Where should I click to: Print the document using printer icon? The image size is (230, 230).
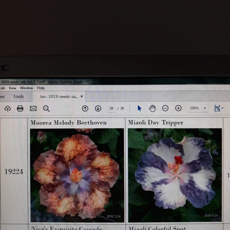[20, 108]
